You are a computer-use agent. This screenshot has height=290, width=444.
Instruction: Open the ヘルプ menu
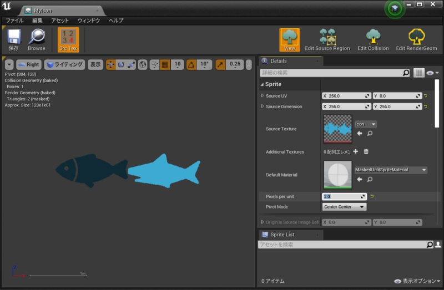click(x=116, y=21)
